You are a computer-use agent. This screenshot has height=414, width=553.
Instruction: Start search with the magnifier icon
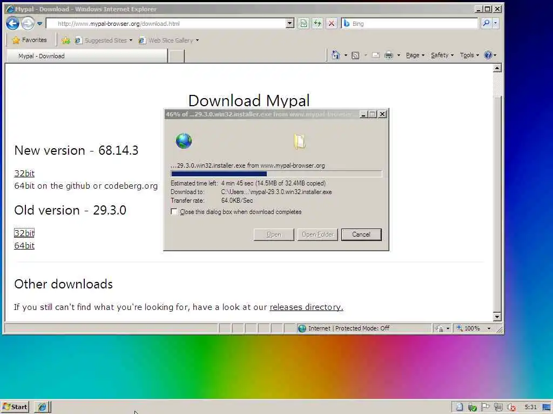487,23
